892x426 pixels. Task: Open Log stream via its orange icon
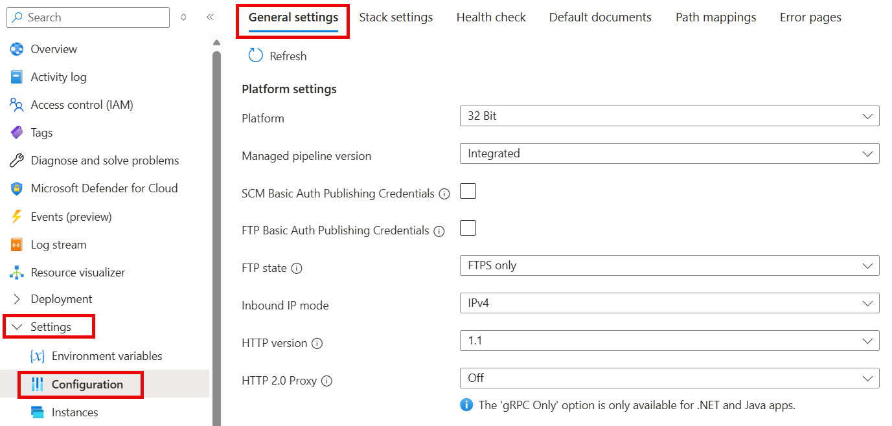pos(17,245)
